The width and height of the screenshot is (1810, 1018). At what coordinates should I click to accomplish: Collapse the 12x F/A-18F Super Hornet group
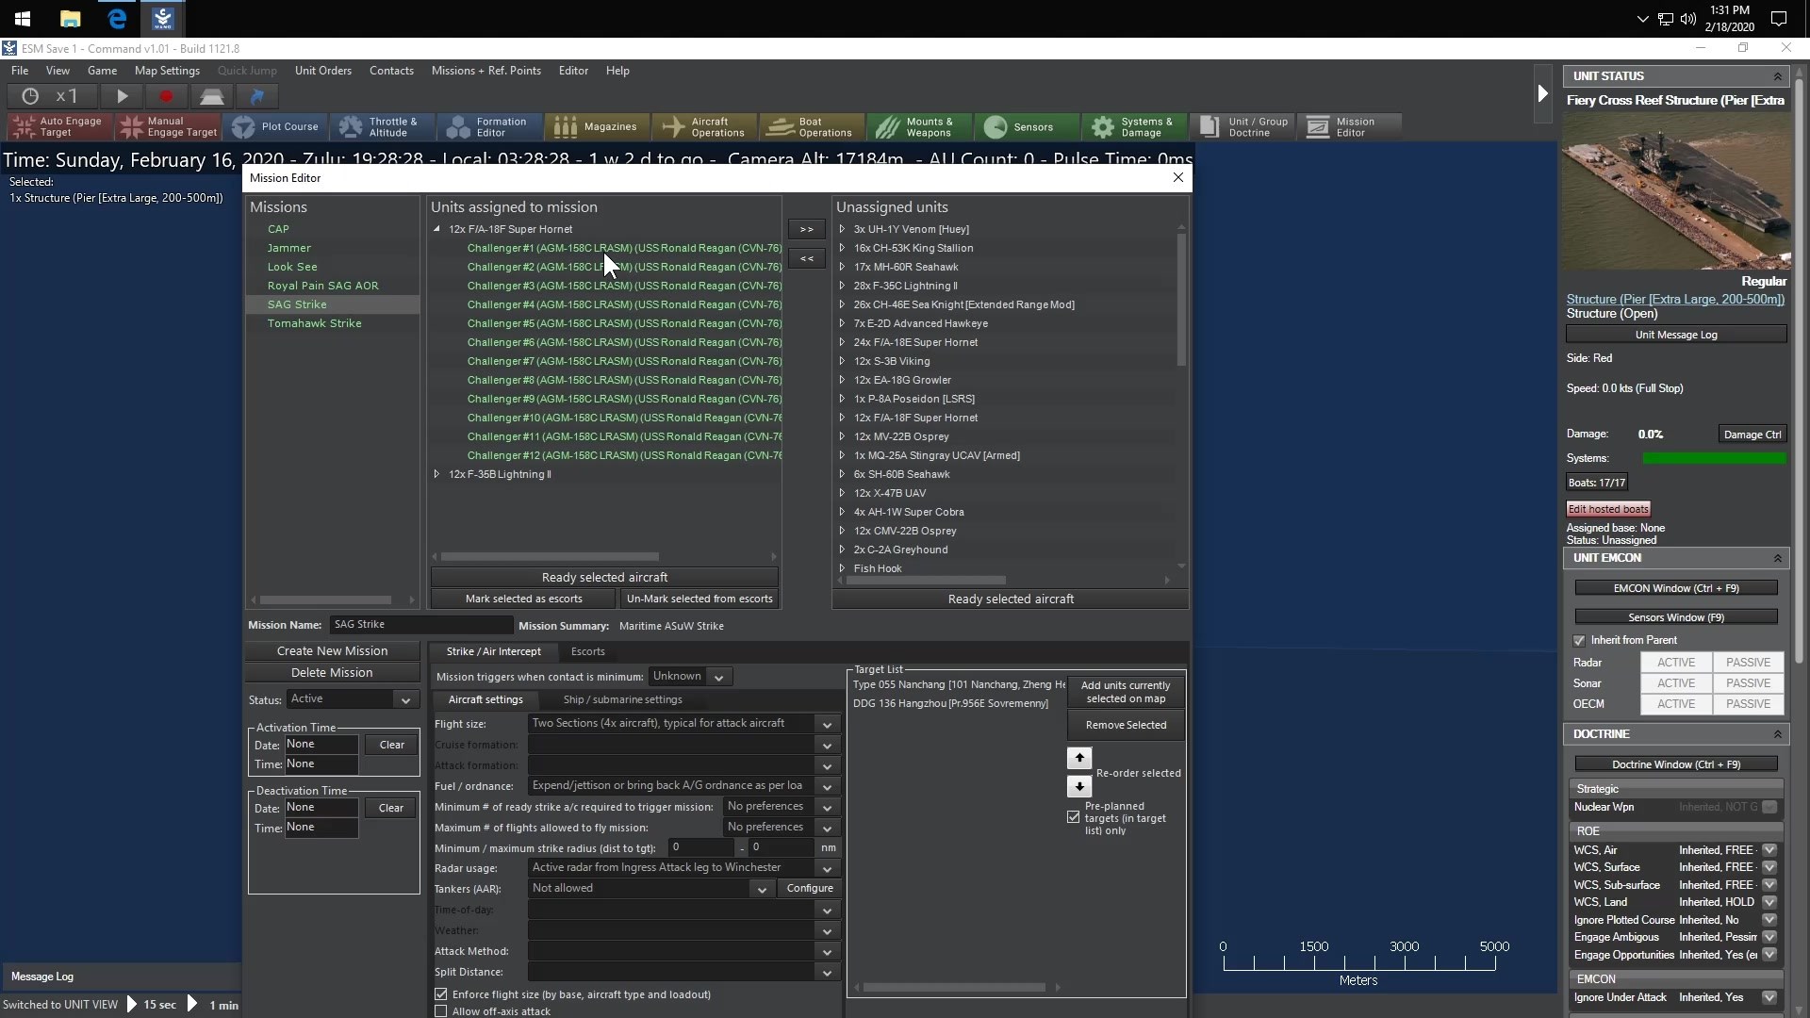436,229
